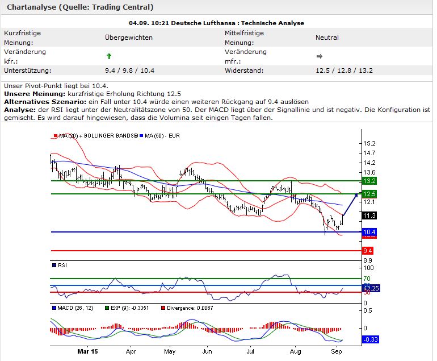437x361 pixels.
Task: Click the Chartanalyse (Quelle: Trading Central) header
Action: click(x=80, y=7)
